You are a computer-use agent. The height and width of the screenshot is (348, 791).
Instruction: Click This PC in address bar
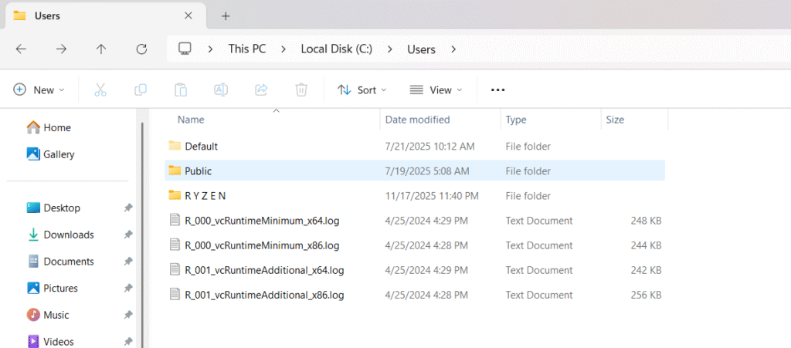(x=249, y=49)
